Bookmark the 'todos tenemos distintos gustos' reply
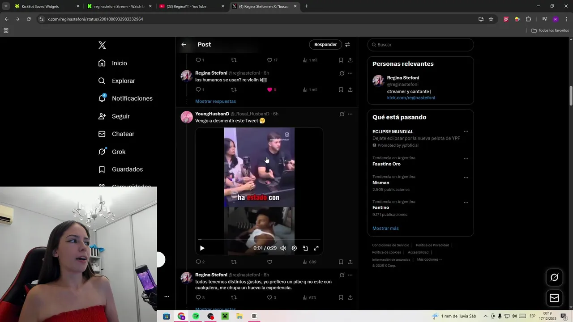This screenshot has width=573, height=322. click(341, 297)
